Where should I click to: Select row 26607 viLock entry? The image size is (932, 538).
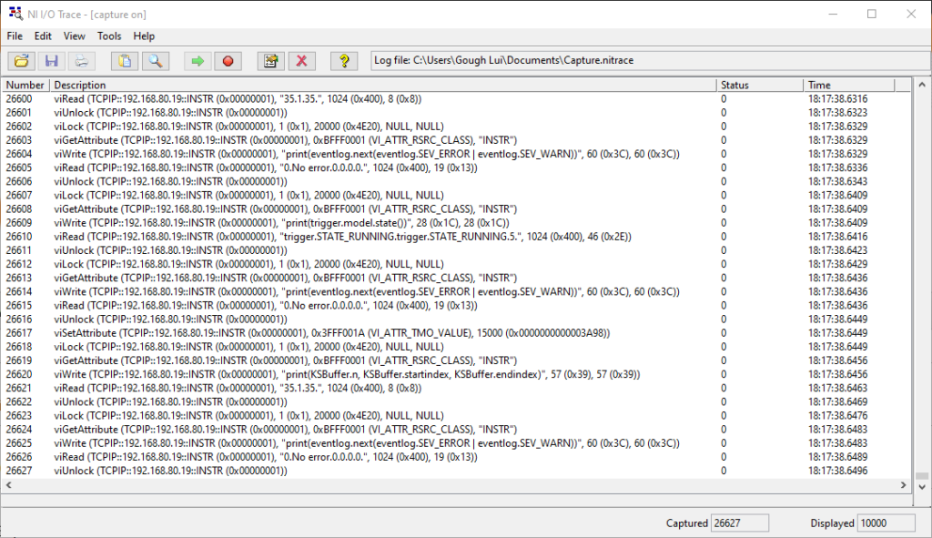point(457,195)
